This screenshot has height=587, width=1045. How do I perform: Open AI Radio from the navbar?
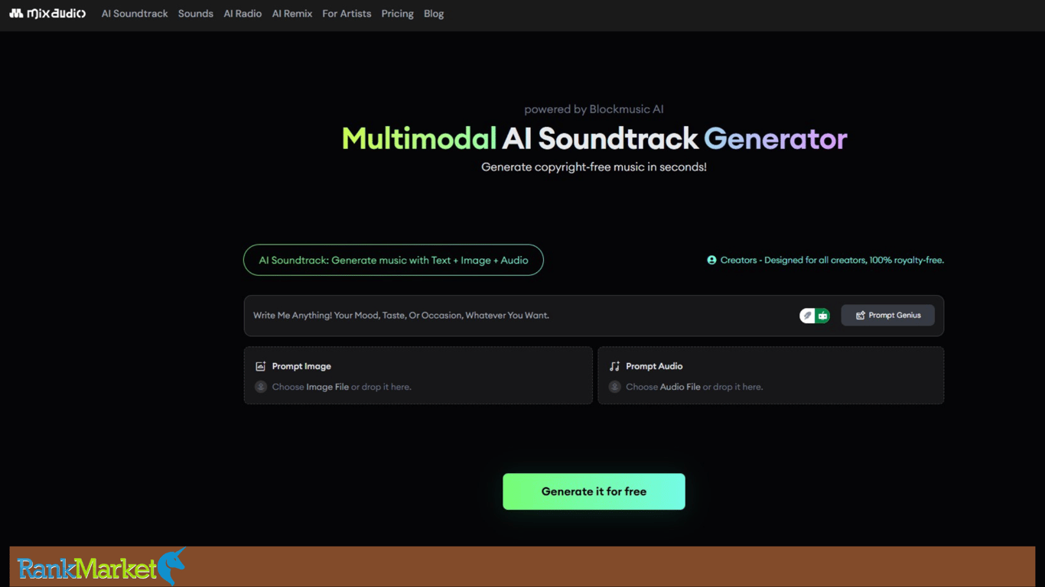pos(243,14)
